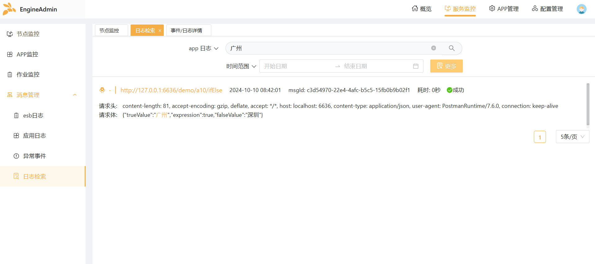The image size is (595, 264).
Task: Open the user avatar menu
Action: coord(581,9)
